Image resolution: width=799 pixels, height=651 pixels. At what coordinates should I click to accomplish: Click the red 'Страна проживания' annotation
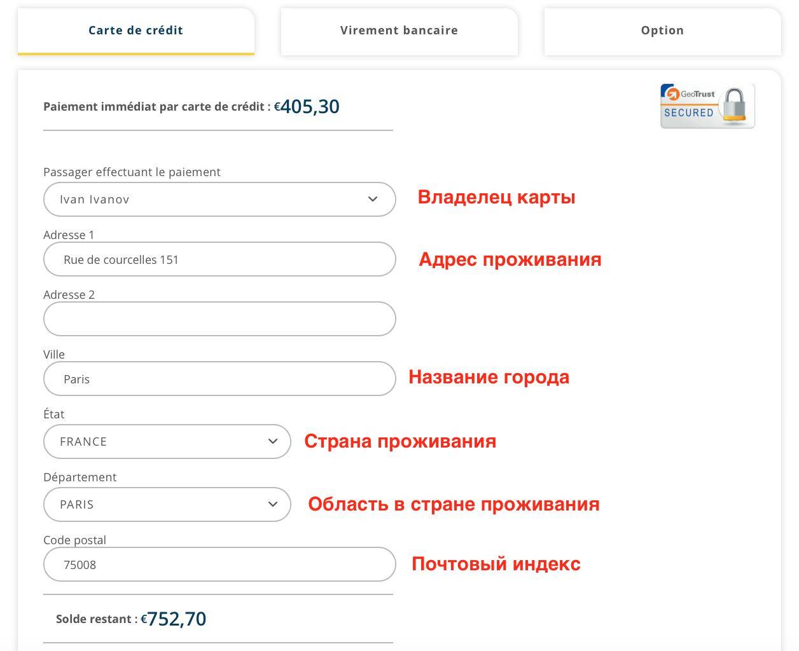coord(400,441)
